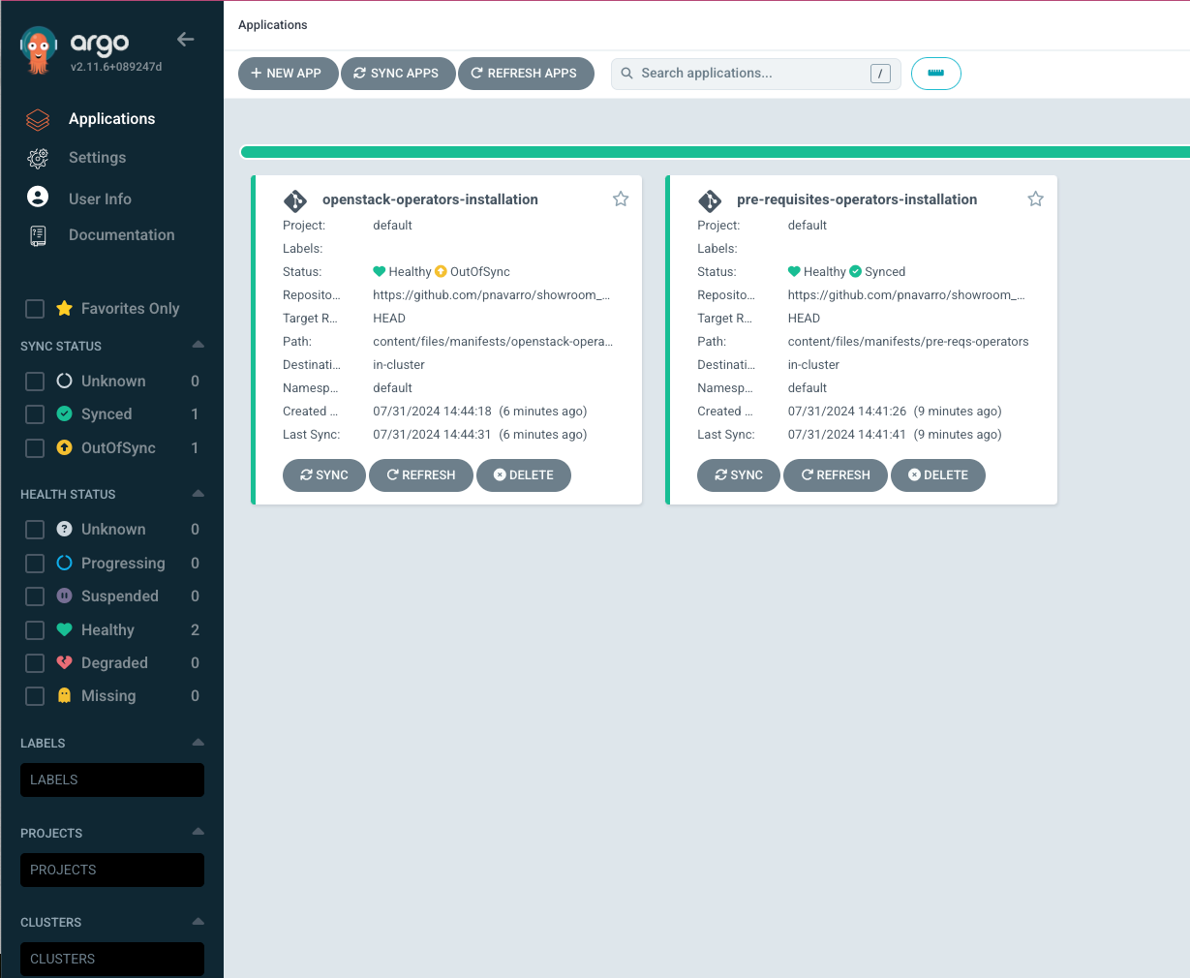Collapse the LABELS filter section
Viewport: 1190px width, 978px height.
tap(198, 743)
